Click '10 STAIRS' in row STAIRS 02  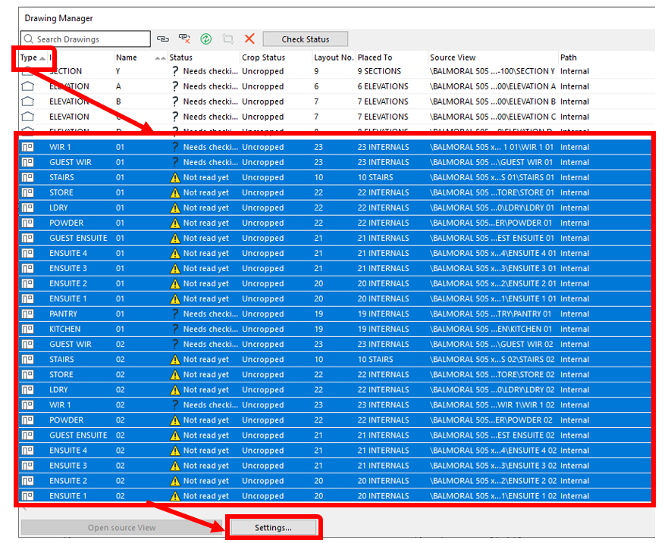(x=375, y=360)
